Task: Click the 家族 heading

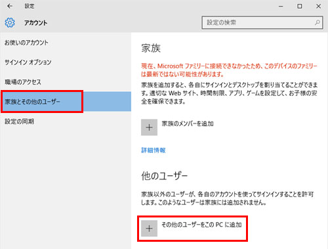Action: tap(151, 48)
